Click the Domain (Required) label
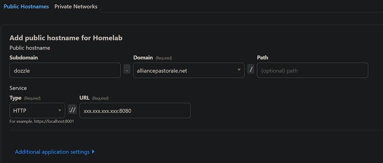Viewport: 383px width, 163px height. [x=153, y=57]
